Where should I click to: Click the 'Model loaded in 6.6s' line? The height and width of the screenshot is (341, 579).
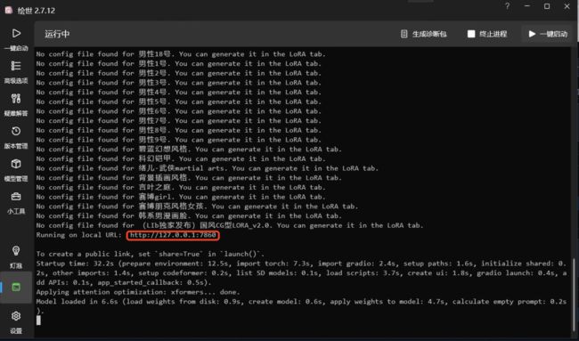(x=302, y=305)
